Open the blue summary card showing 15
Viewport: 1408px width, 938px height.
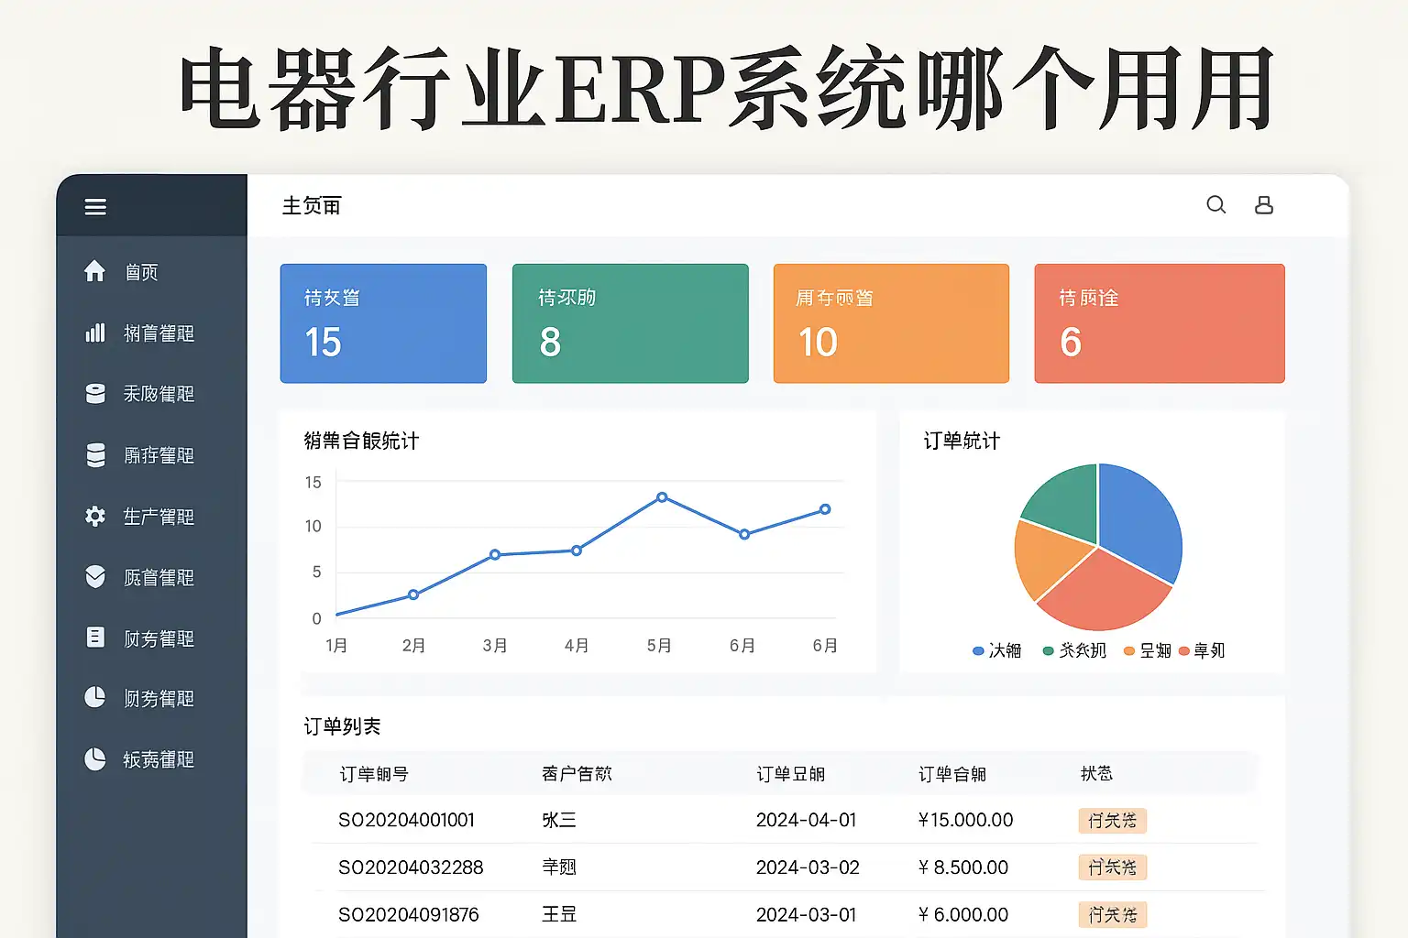click(383, 323)
